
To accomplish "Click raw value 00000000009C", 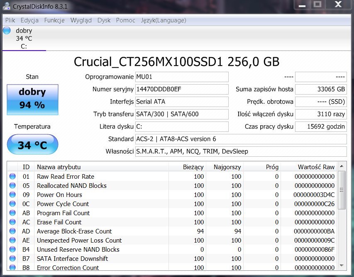I will (314, 241).
